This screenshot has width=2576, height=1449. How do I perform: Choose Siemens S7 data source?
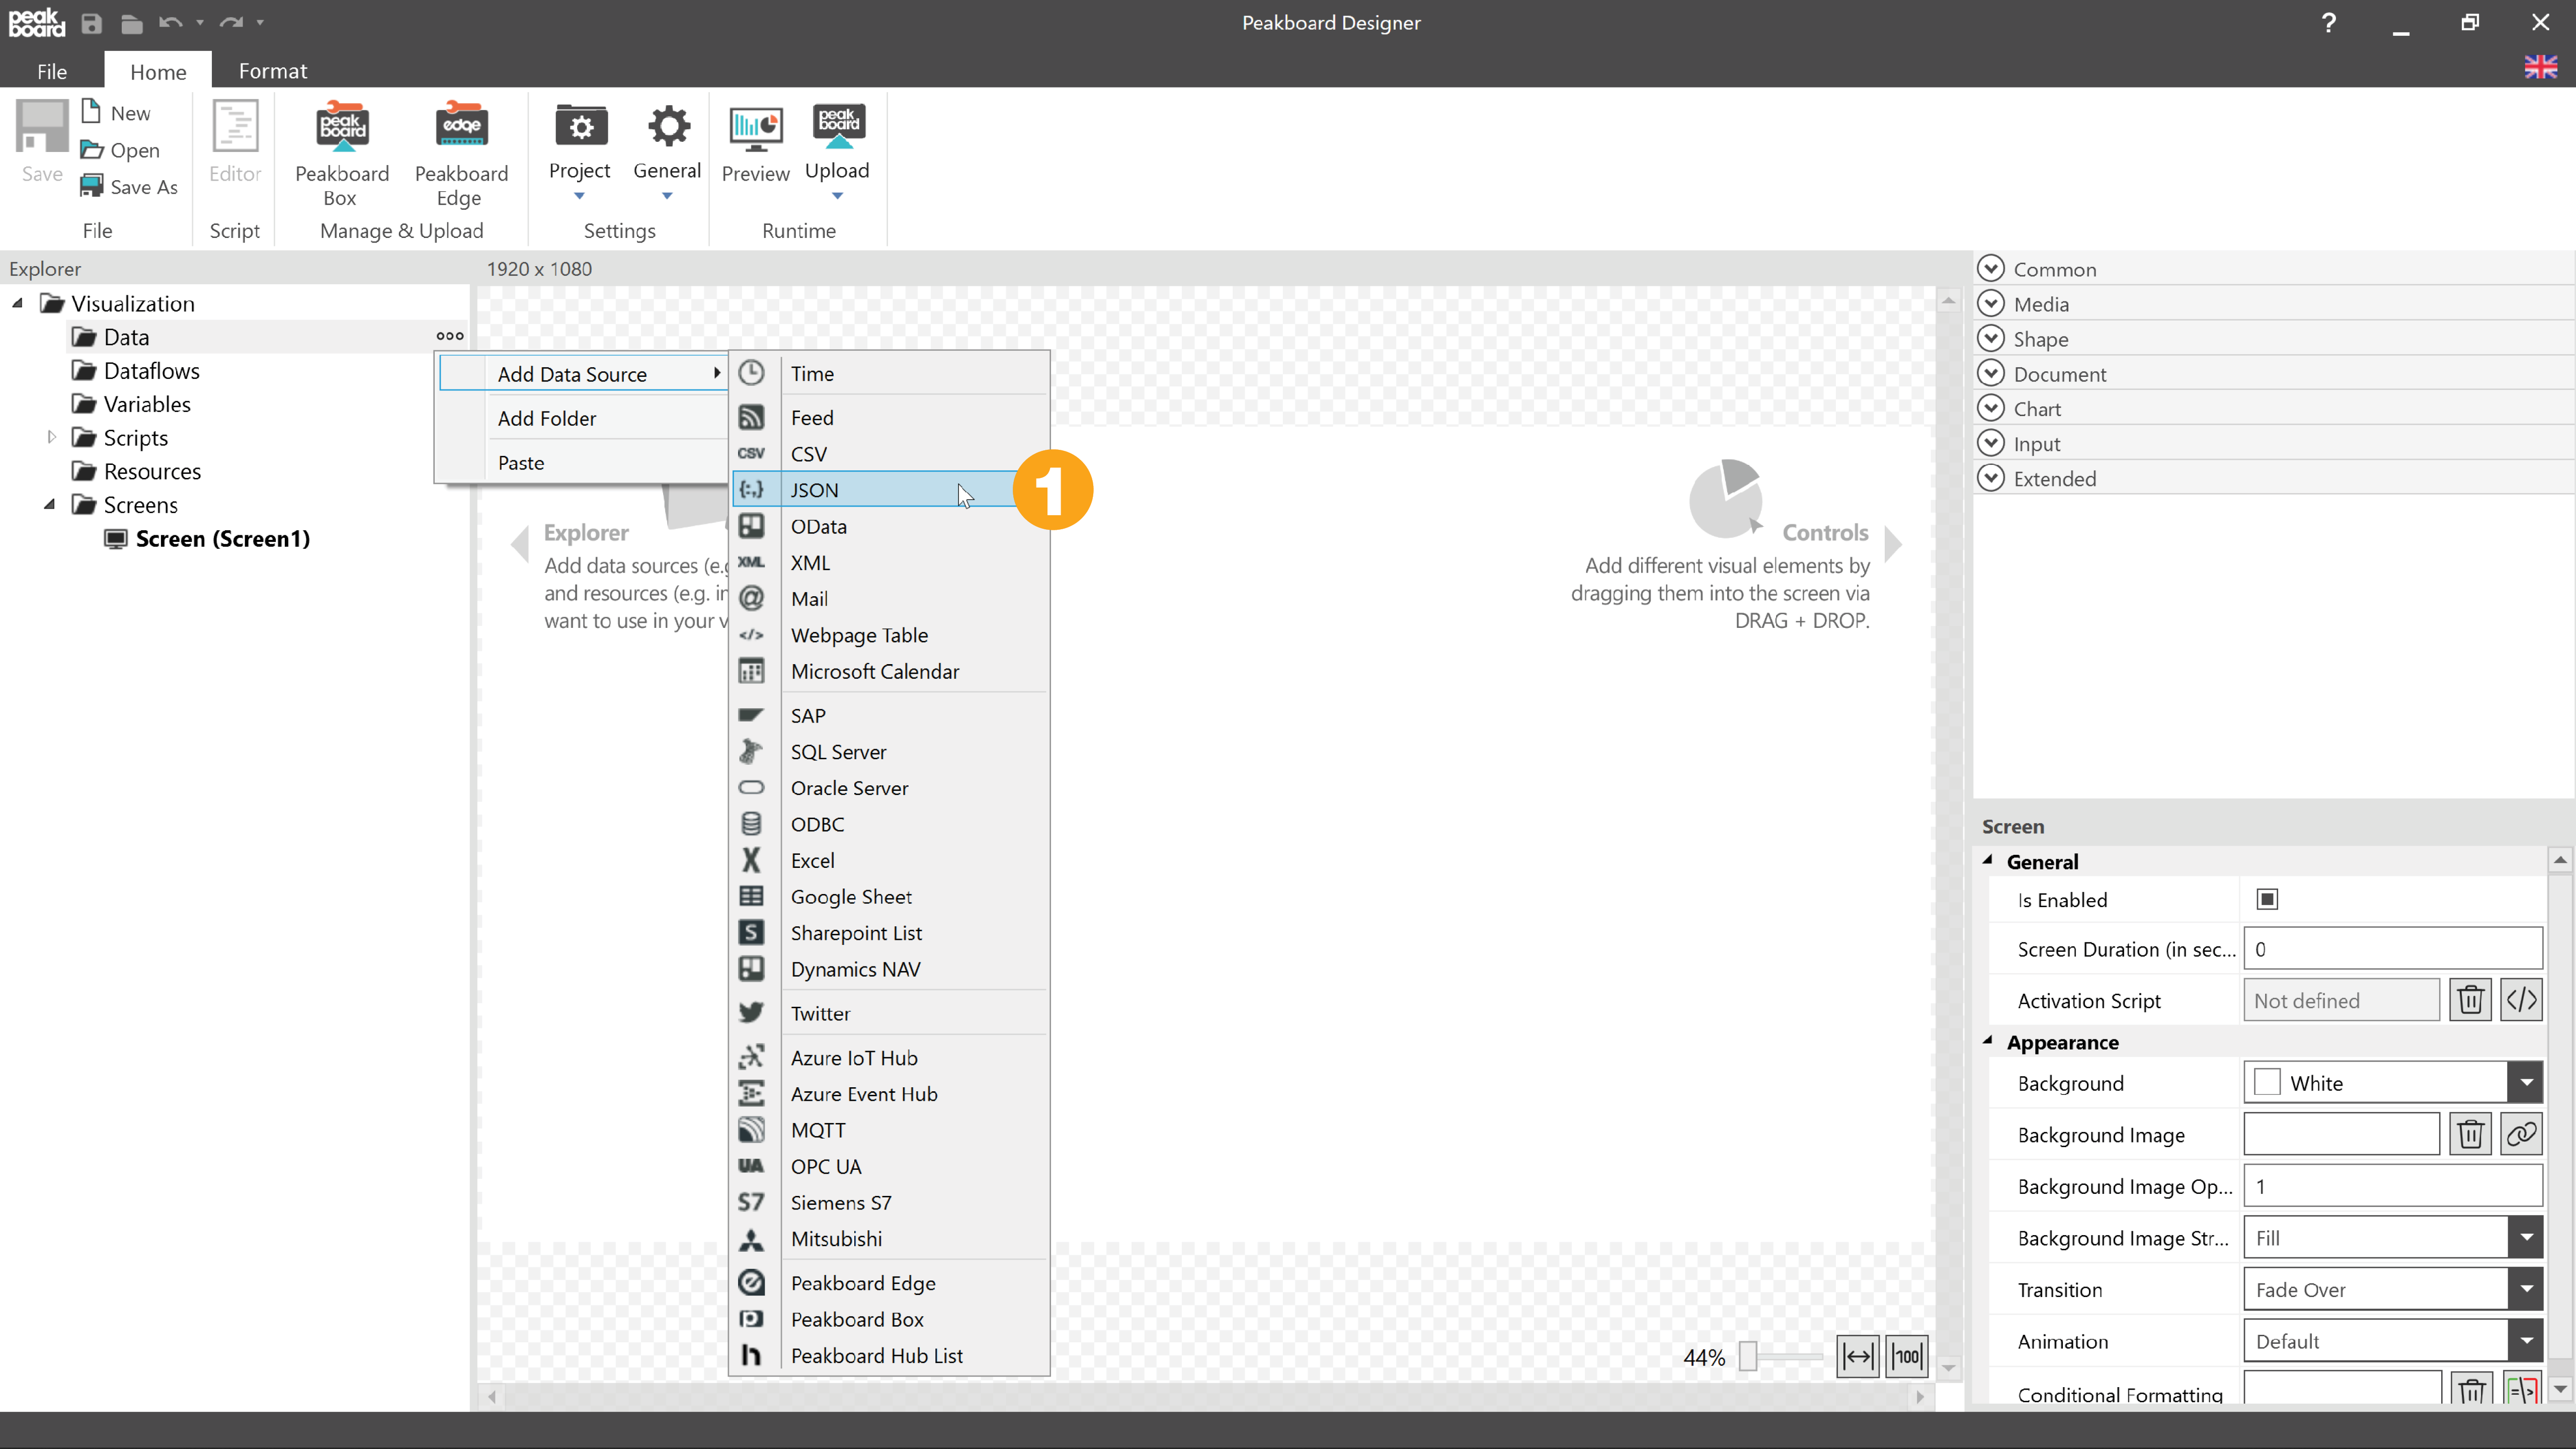[x=890, y=1202]
